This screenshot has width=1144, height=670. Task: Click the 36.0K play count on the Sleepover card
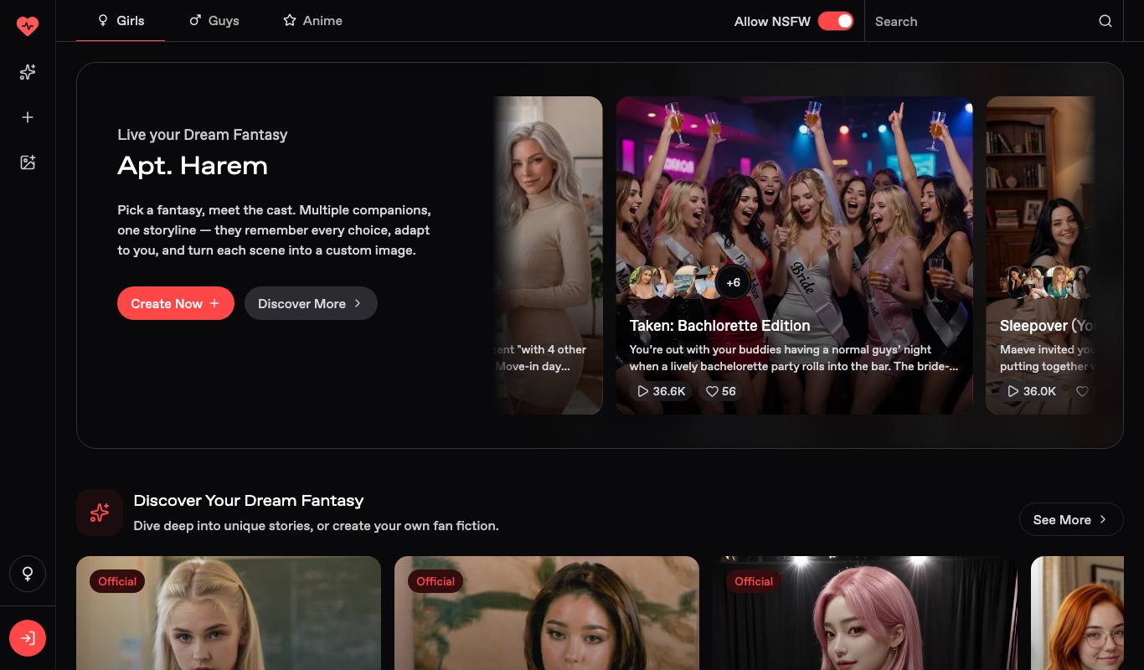click(x=1031, y=391)
